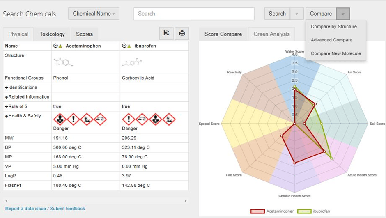
Task: Click the table's horizontal scrollbar track
Action: pyautogui.click(x=96, y=201)
